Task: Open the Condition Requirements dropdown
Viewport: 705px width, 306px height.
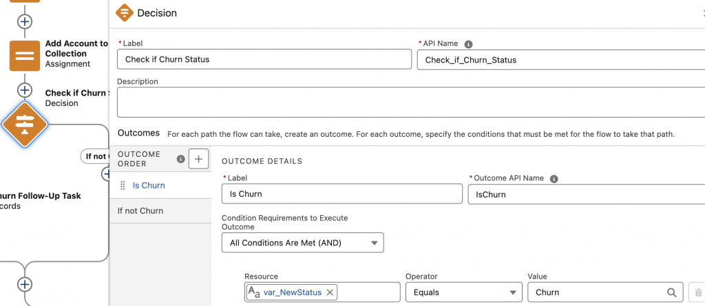Action: 303,242
